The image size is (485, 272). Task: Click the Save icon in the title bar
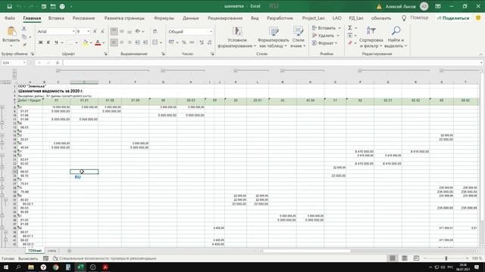10,6
